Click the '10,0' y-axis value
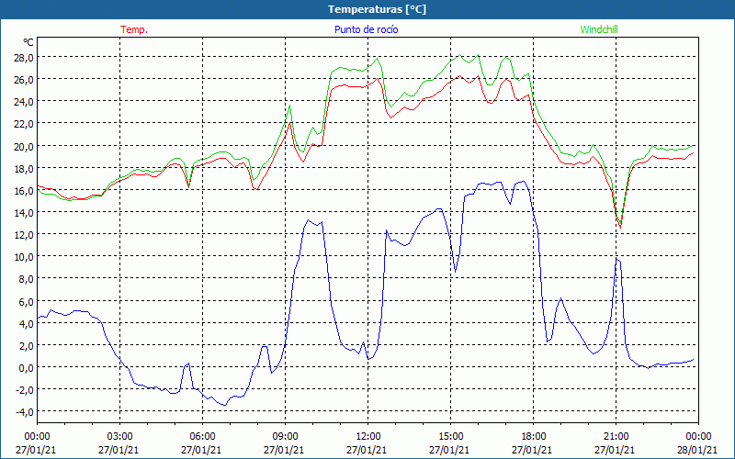 24,257
